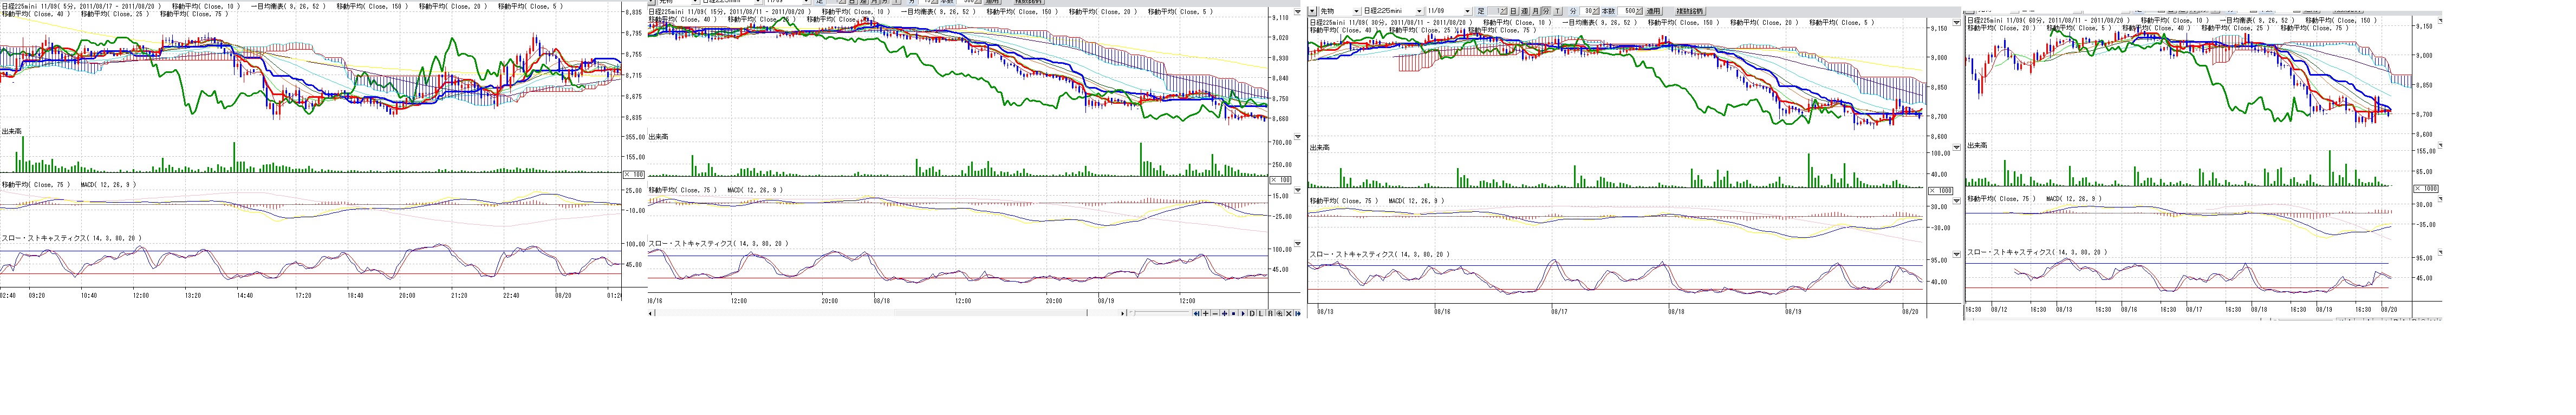Click the 適用 apply button
Screen dimensions: 2576x415
tap(1653, 11)
